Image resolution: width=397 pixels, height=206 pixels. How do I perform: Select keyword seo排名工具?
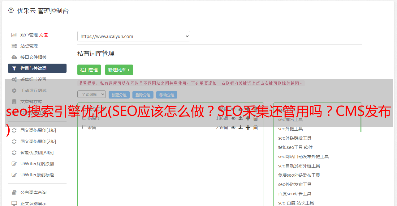click(x=291, y=120)
